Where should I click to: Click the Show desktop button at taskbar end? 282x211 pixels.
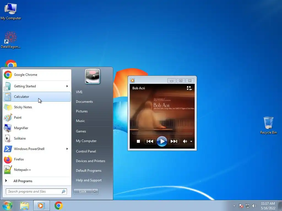coord(280,206)
